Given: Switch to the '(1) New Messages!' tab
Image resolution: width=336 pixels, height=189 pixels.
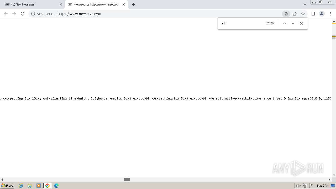Looking at the screenshot, I should (33, 4).
